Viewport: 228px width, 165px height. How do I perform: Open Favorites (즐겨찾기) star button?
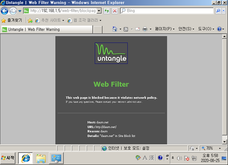[12, 20]
